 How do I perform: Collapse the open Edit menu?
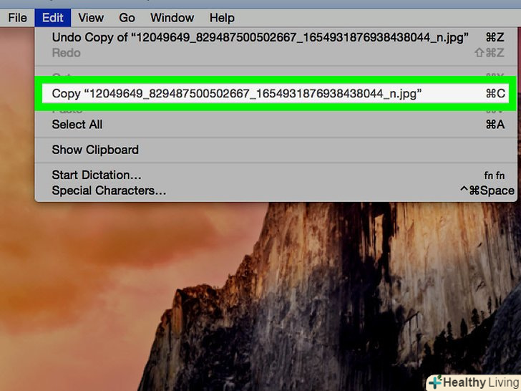pyautogui.click(x=52, y=18)
